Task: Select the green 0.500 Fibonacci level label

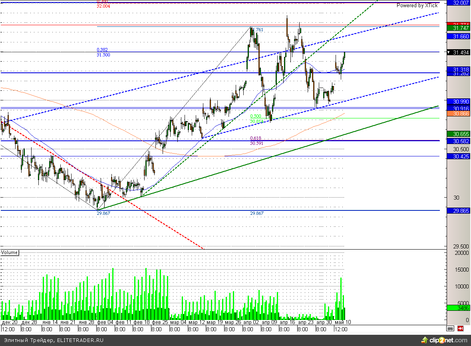Action: [x=256, y=116]
